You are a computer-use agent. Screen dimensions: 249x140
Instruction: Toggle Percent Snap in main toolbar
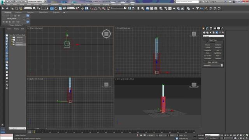[x=100, y=8]
